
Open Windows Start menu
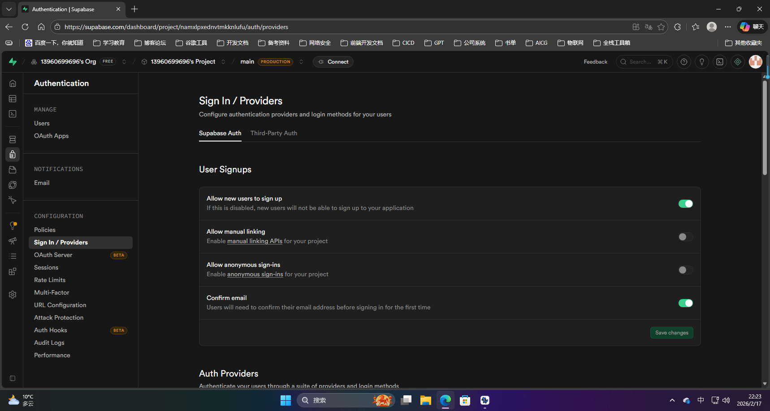click(286, 400)
